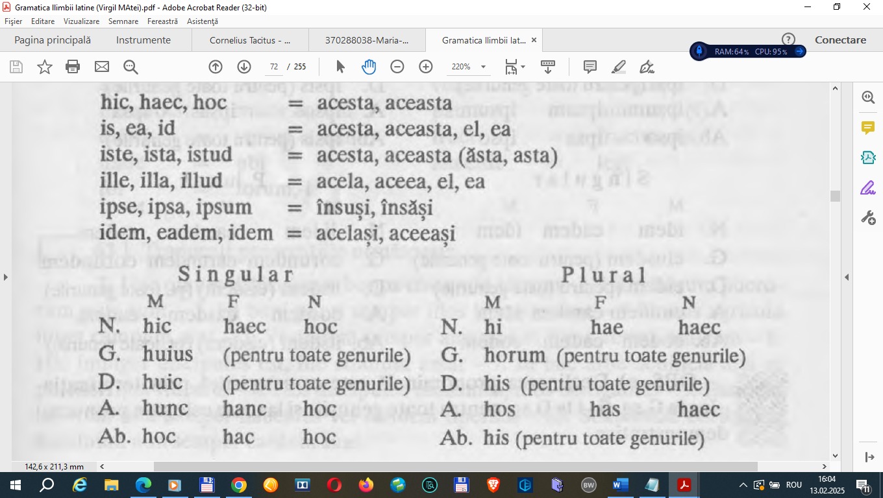This screenshot has width=883, height=498.
Task: Open the Fereastră menu
Action: 162,21
